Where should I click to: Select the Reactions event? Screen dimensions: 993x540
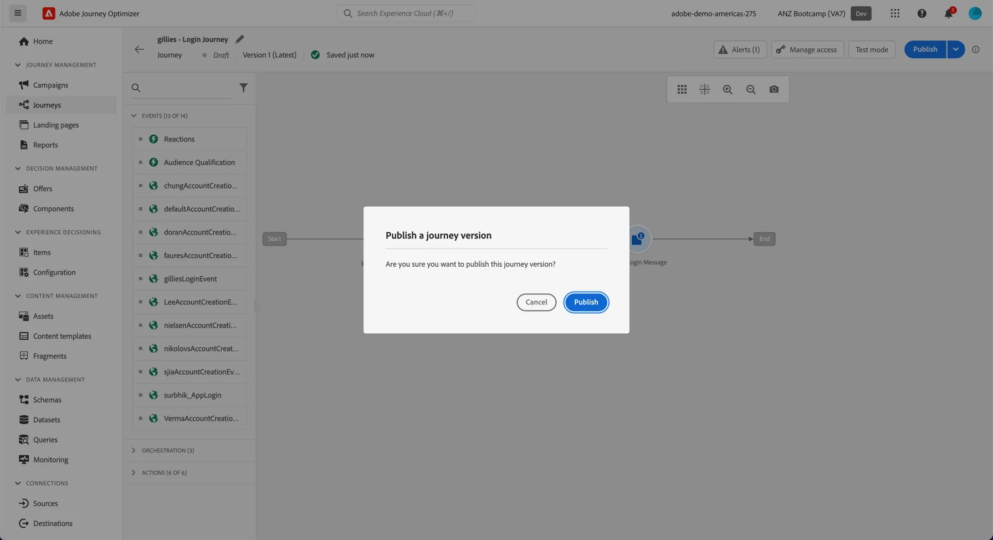pos(189,139)
